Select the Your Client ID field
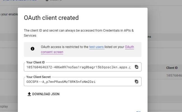This screenshot has width=182, height=112. pyautogui.click(x=83, y=67)
